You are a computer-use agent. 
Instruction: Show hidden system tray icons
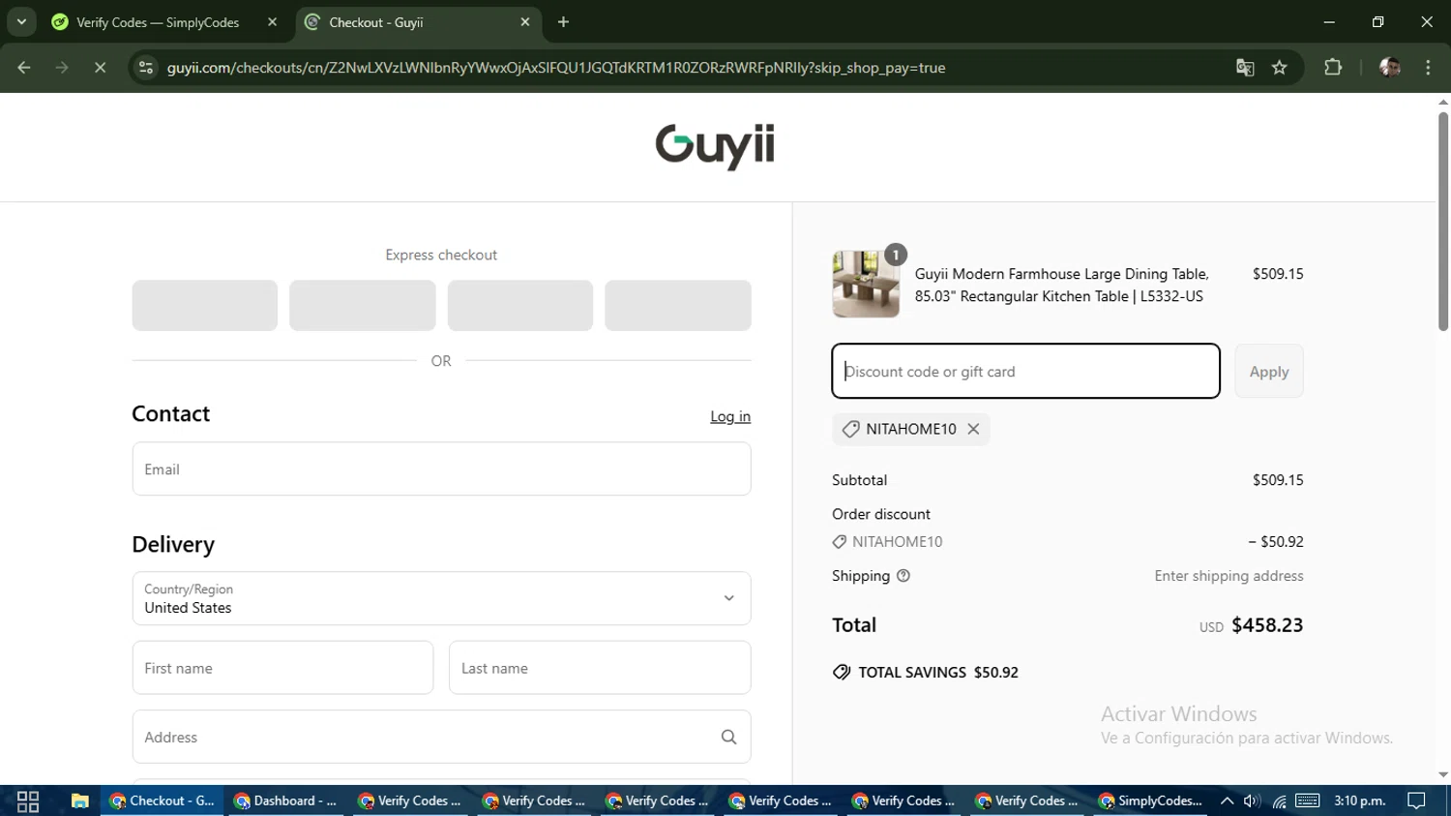(x=1227, y=801)
